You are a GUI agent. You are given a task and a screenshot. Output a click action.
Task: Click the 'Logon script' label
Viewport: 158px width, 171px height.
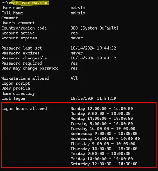tap(15, 84)
